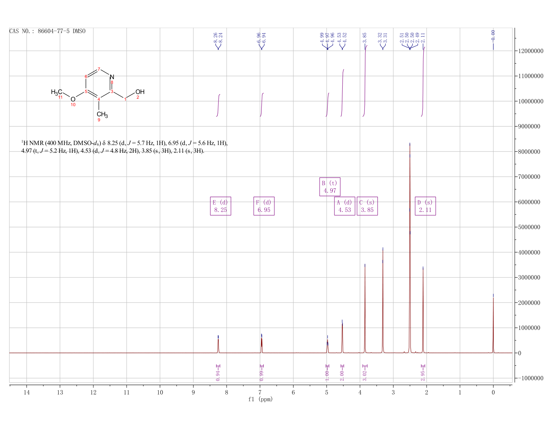This screenshot has width=558, height=431.
Task: Click the 0.00 TMS peak label
Action: (493, 35)
